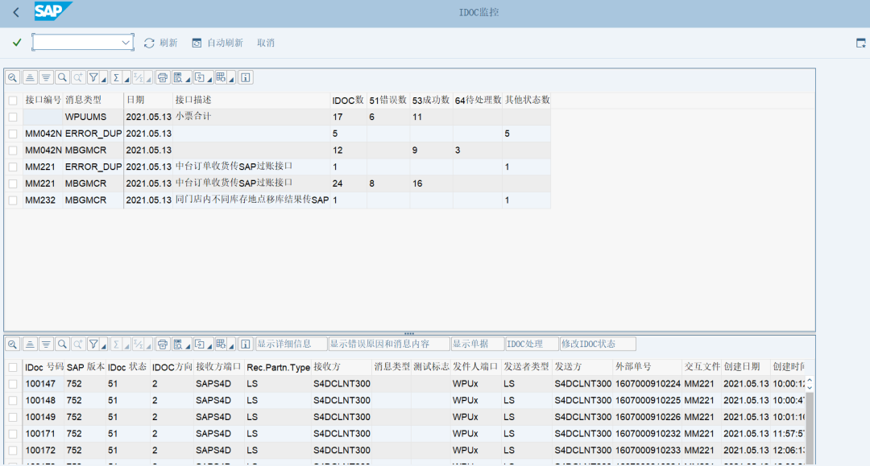Image resolution: width=870 pixels, height=466 pixels.
Task: Tick checkbox for IDoc 100171 row
Action: (x=13, y=433)
